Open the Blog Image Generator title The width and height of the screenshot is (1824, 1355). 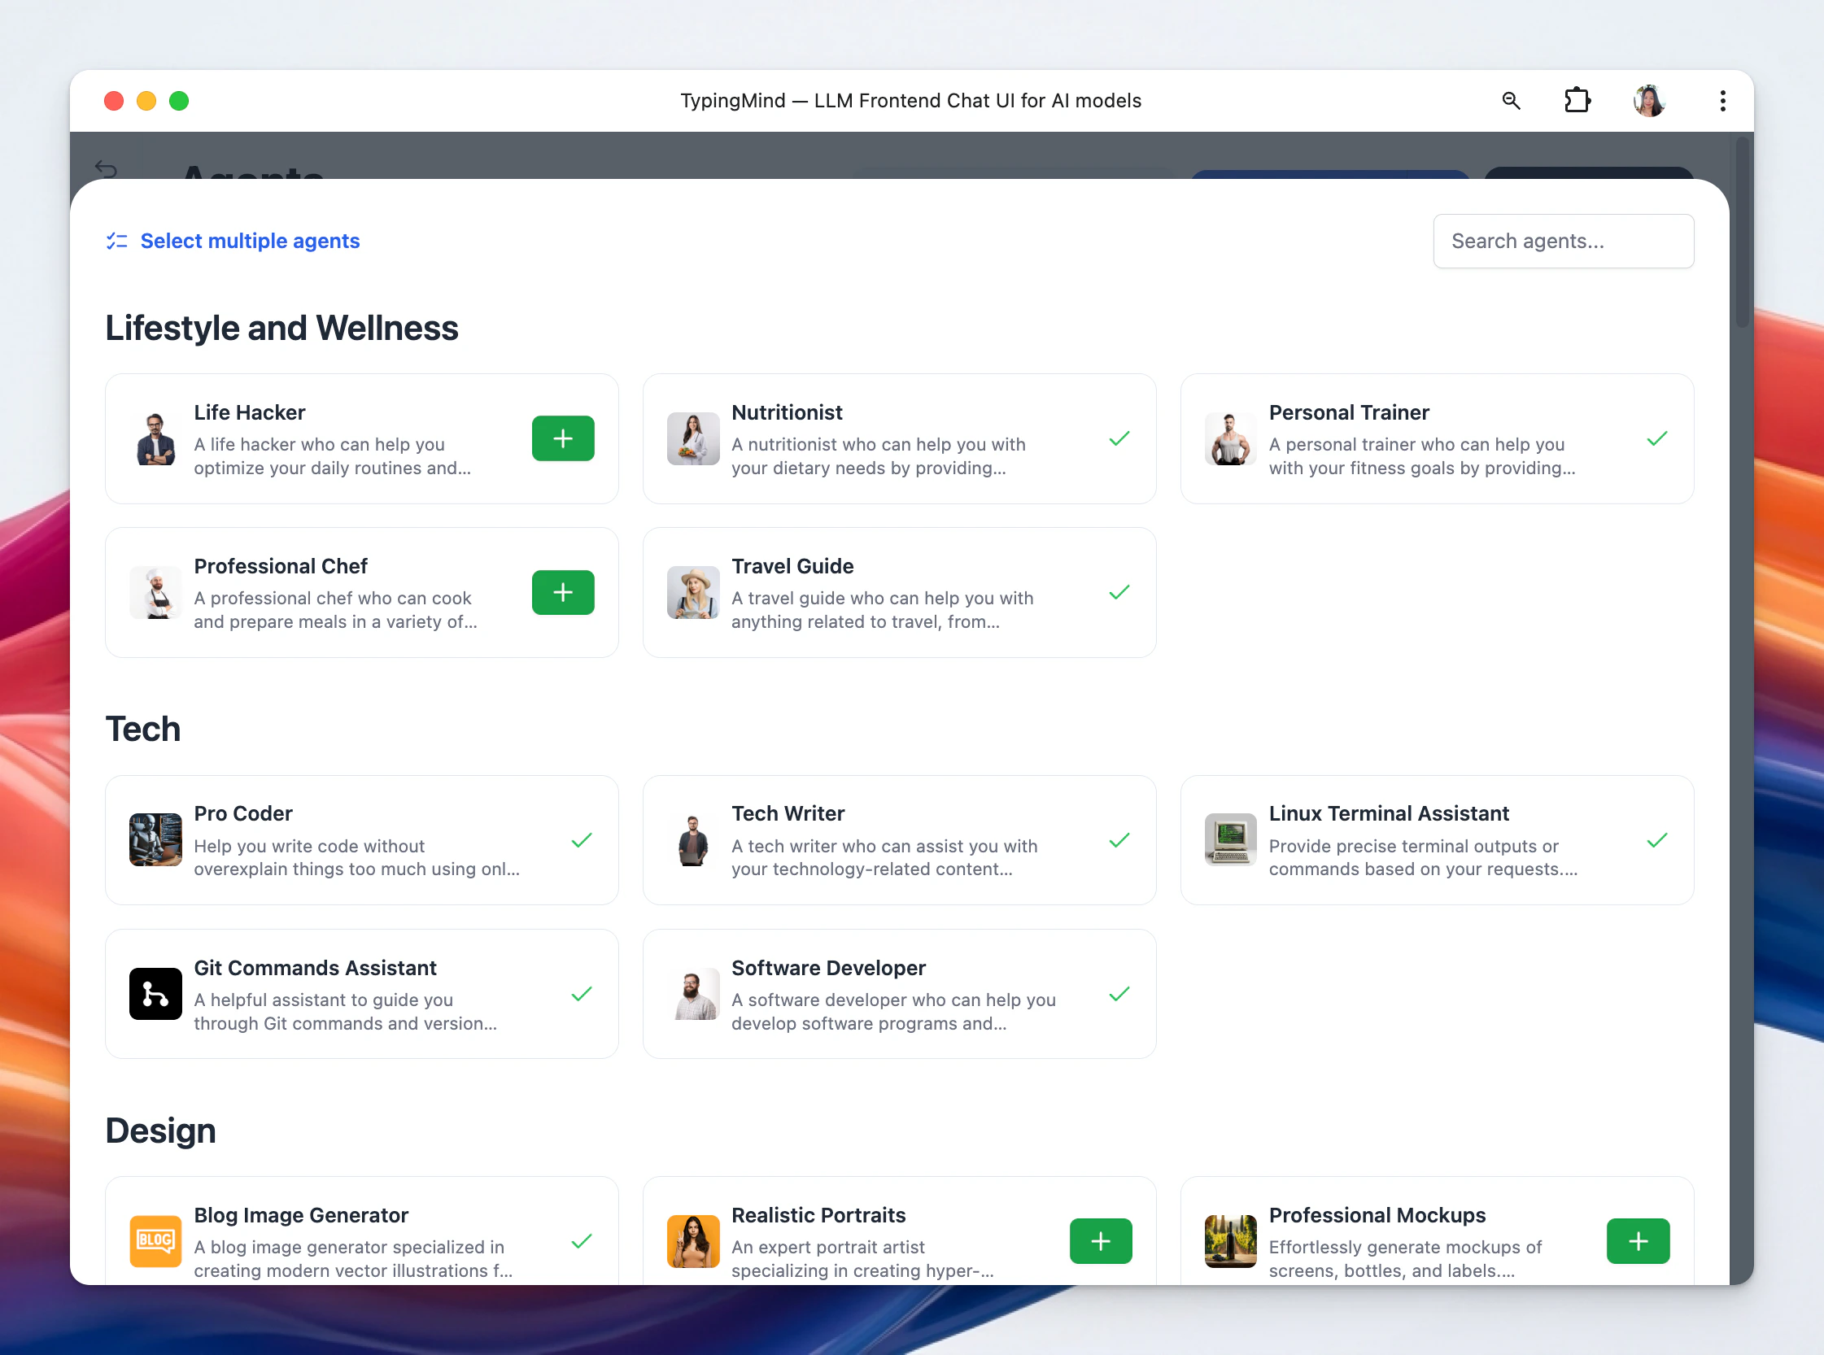pos(301,1215)
